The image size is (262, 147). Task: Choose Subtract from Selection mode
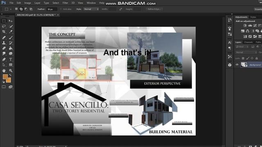(x=26, y=9)
